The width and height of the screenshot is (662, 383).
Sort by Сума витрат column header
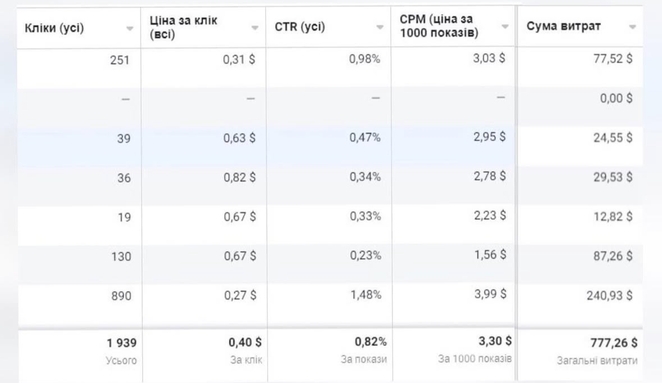coord(563,26)
